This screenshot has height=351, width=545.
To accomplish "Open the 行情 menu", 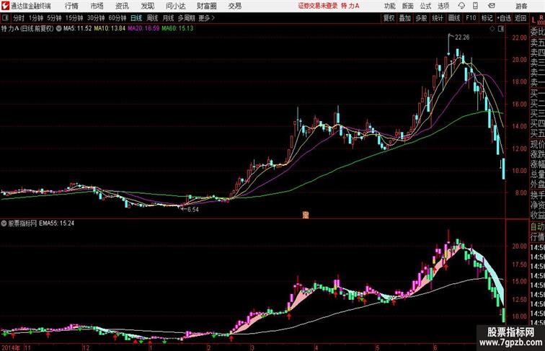I will pos(71,6).
